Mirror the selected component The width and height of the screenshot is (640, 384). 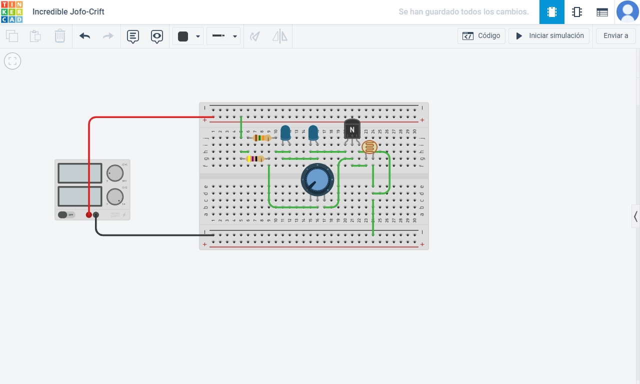(x=279, y=36)
